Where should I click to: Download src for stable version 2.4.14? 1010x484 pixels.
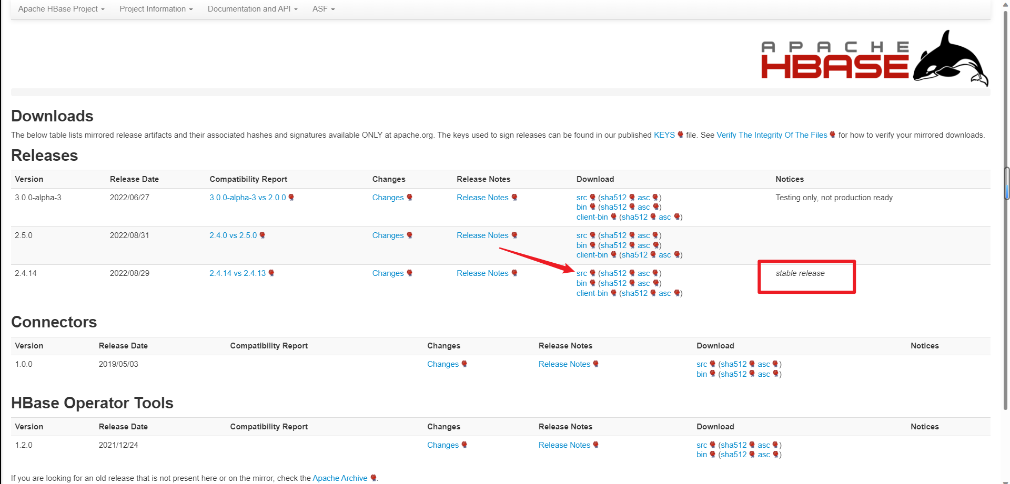coord(581,273)
